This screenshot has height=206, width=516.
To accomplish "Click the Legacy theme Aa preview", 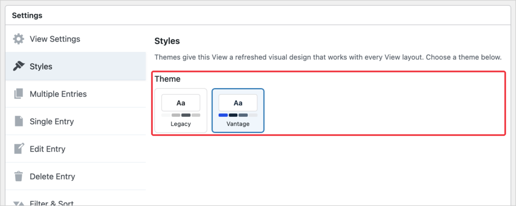I will click(x=181, y=103).
